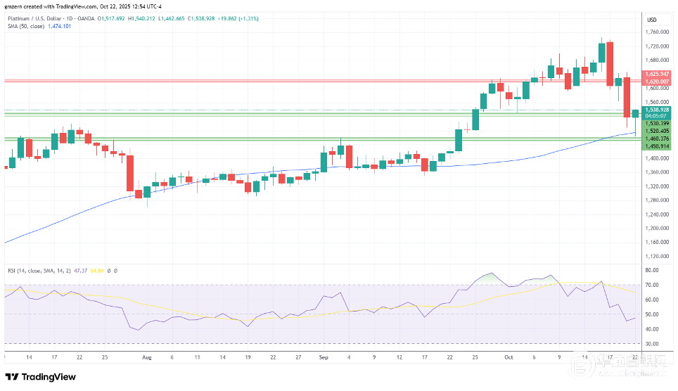Open the USD currency selector on price axis
Screen dimensions: 678x391
coord(651,18)
